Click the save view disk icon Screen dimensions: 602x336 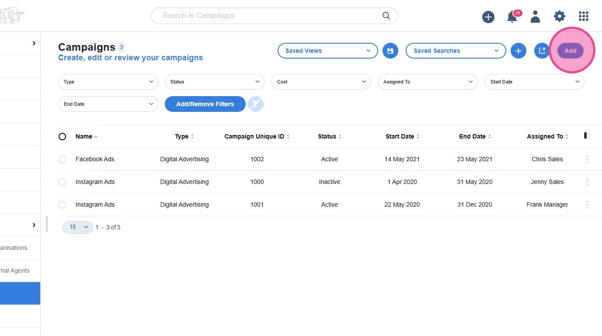tap(390, 51)
